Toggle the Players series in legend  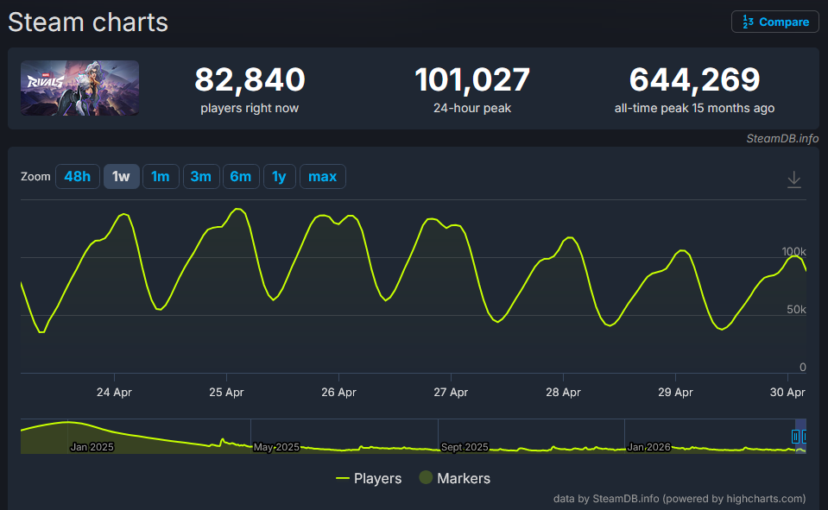369,478
